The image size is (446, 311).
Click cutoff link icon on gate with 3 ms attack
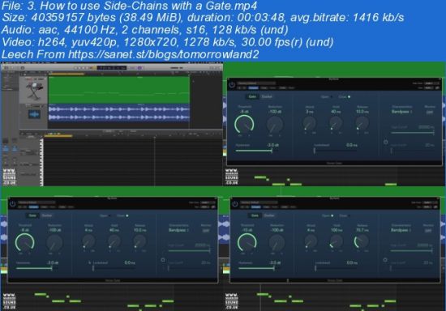pyautogui.click(x=386, y=142)
